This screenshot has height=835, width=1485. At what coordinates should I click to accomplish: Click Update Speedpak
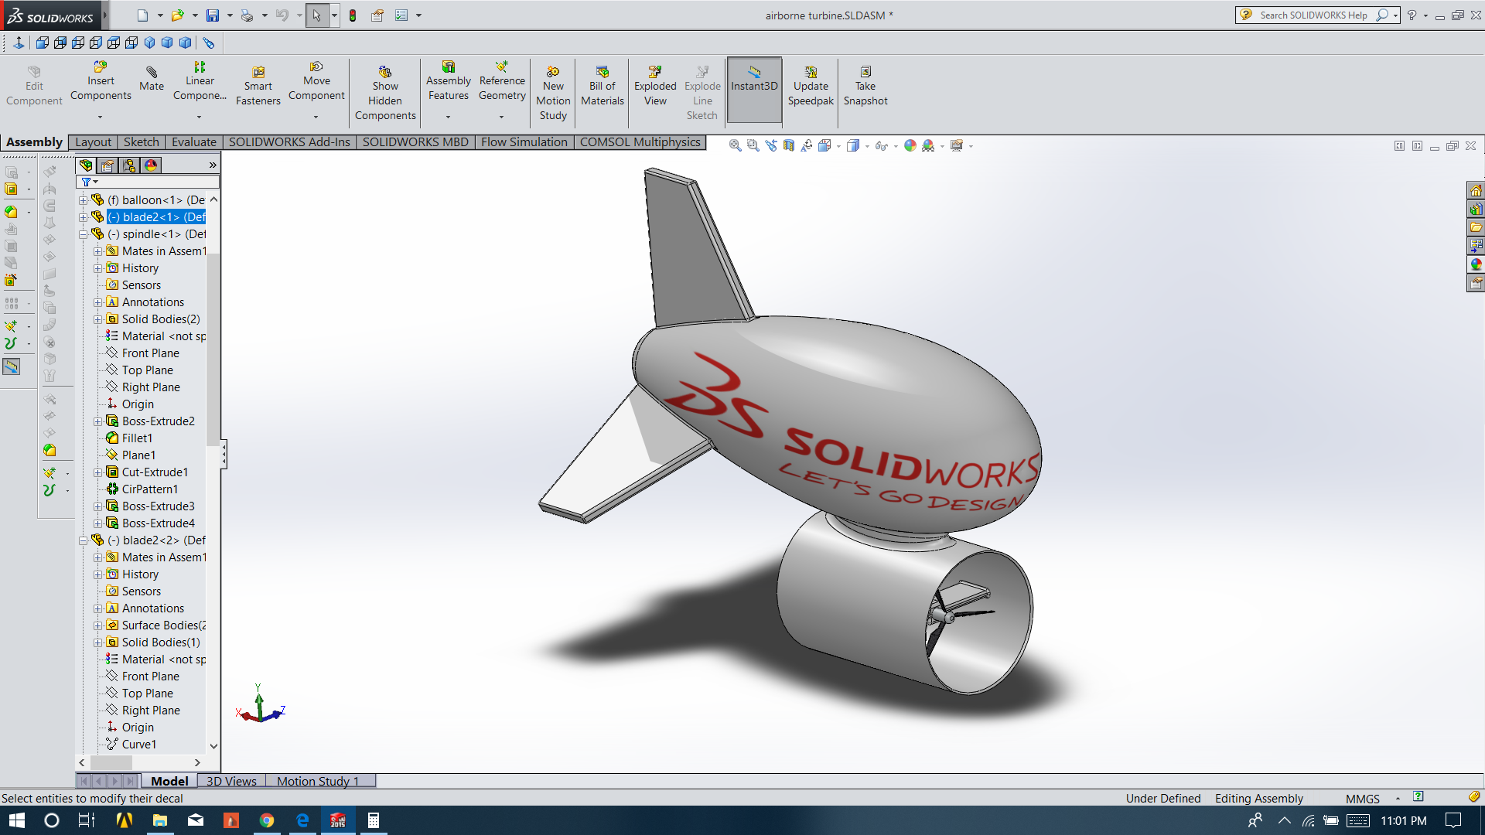pos(811,86)
